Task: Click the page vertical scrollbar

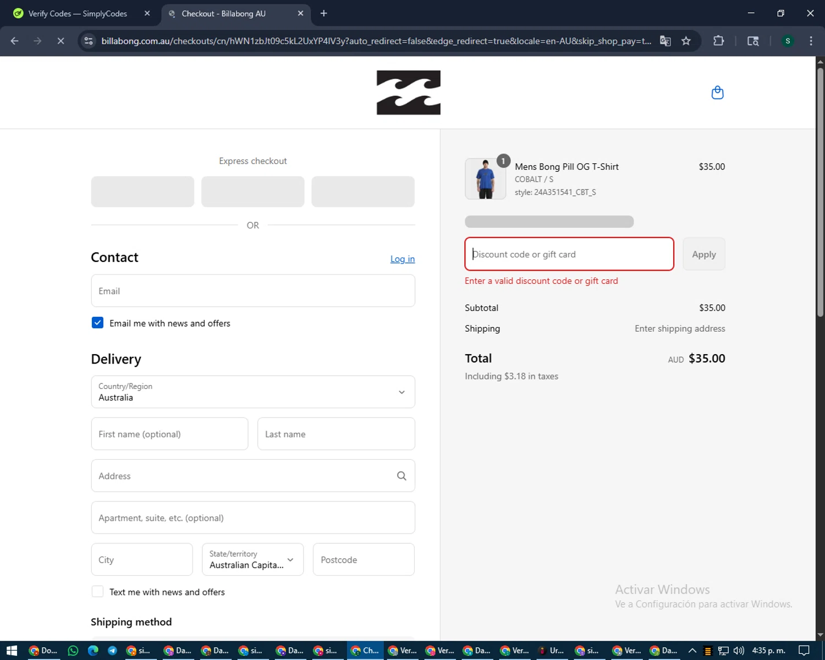Action: (x=820, y=193)
